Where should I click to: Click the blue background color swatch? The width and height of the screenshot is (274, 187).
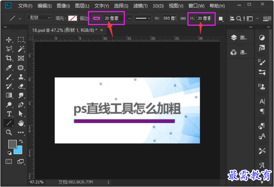click(x=19, y=151)
